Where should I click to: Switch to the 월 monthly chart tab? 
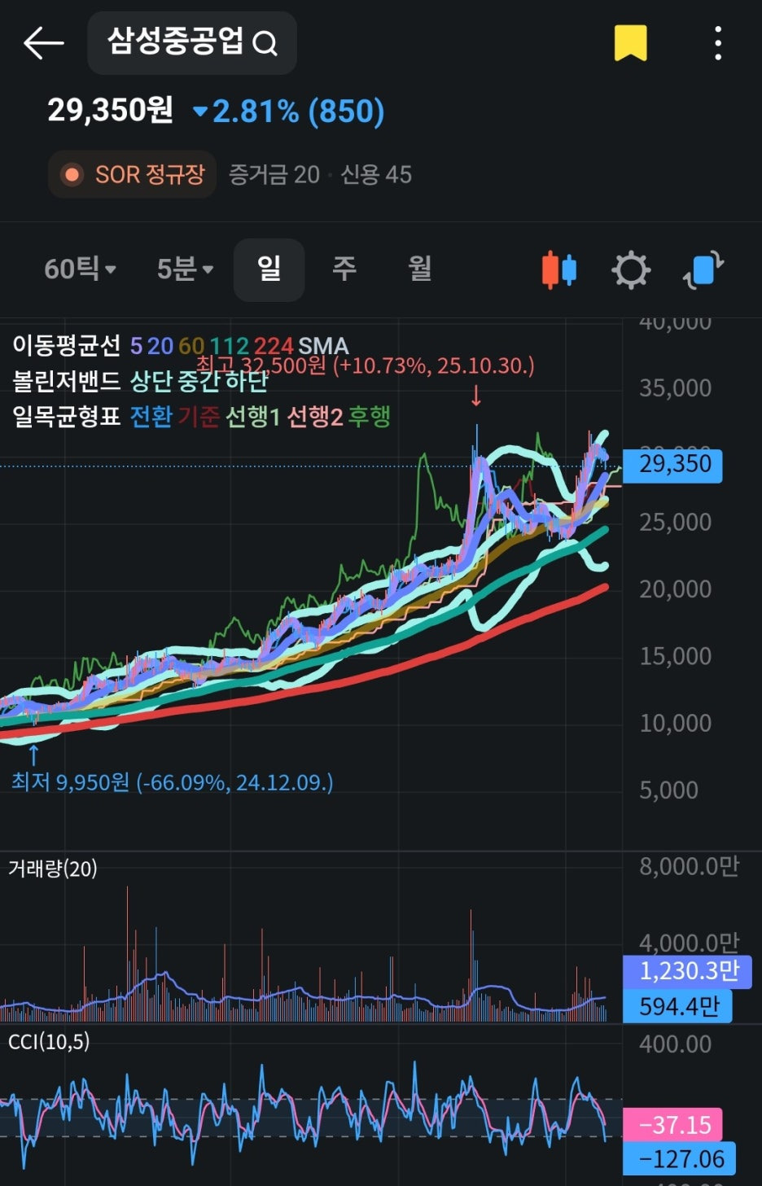click(420, 269)
